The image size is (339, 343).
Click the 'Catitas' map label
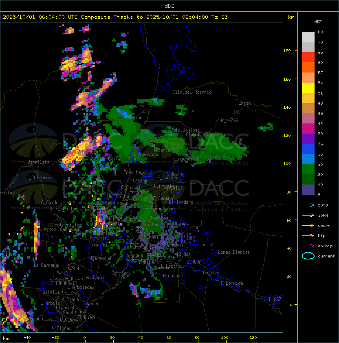pos(211,273)
